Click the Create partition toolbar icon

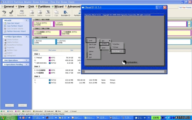pos(32,13)
